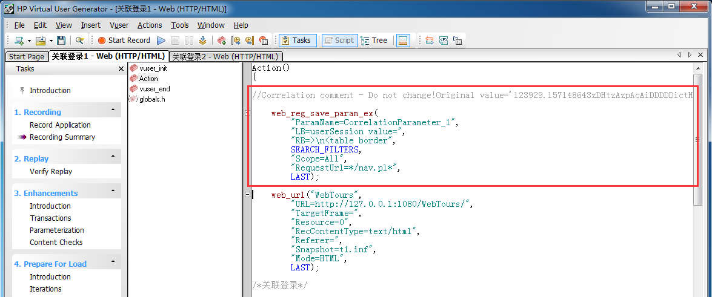Viewport: 712px width, 297px height.
Task: Click the HP Virtual User Generator title icon
Action: (x=8, y=8)
